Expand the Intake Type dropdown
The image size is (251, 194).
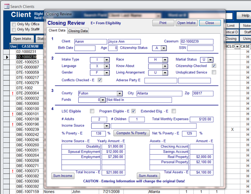pos(106,60)
